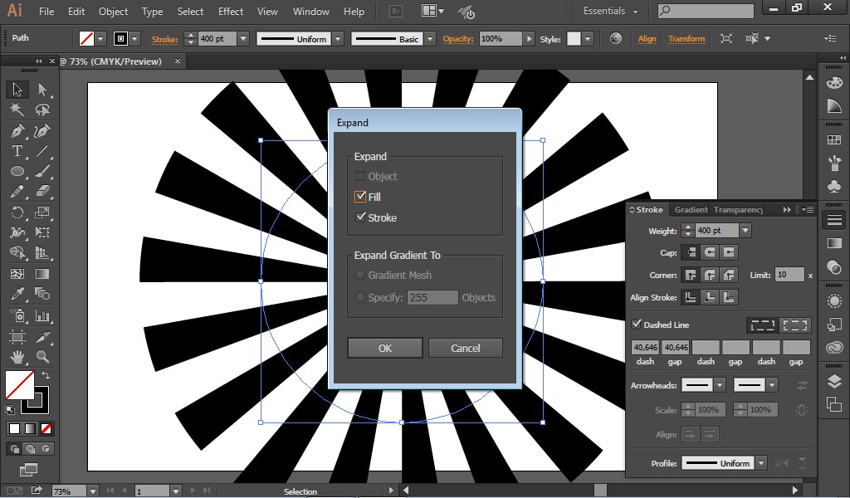This screenshot has width=850, height=498.
Task: Select the Type tool
Action: 17,150
